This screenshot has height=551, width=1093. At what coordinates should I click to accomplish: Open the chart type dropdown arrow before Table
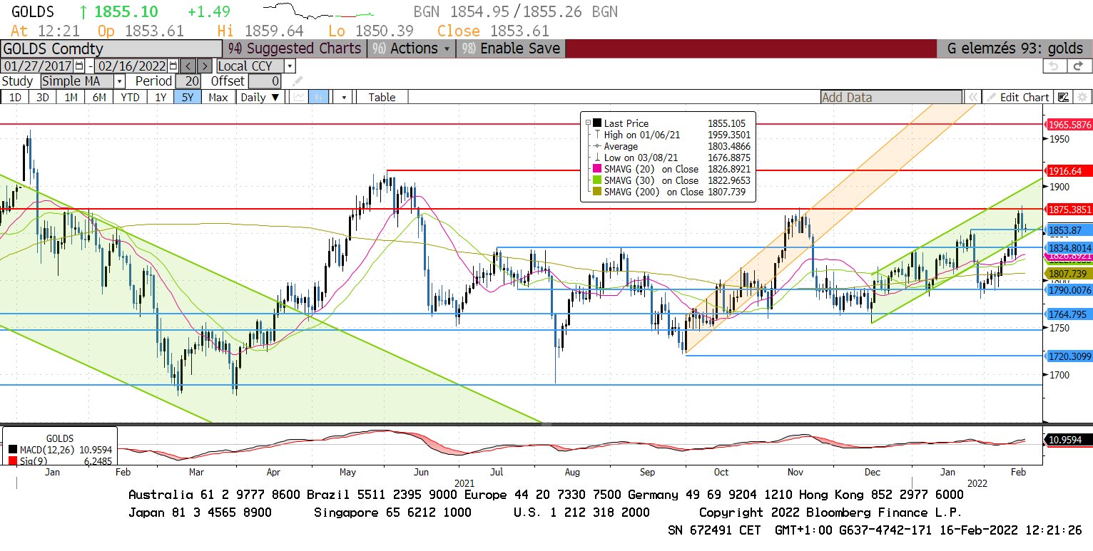point(343,97)
